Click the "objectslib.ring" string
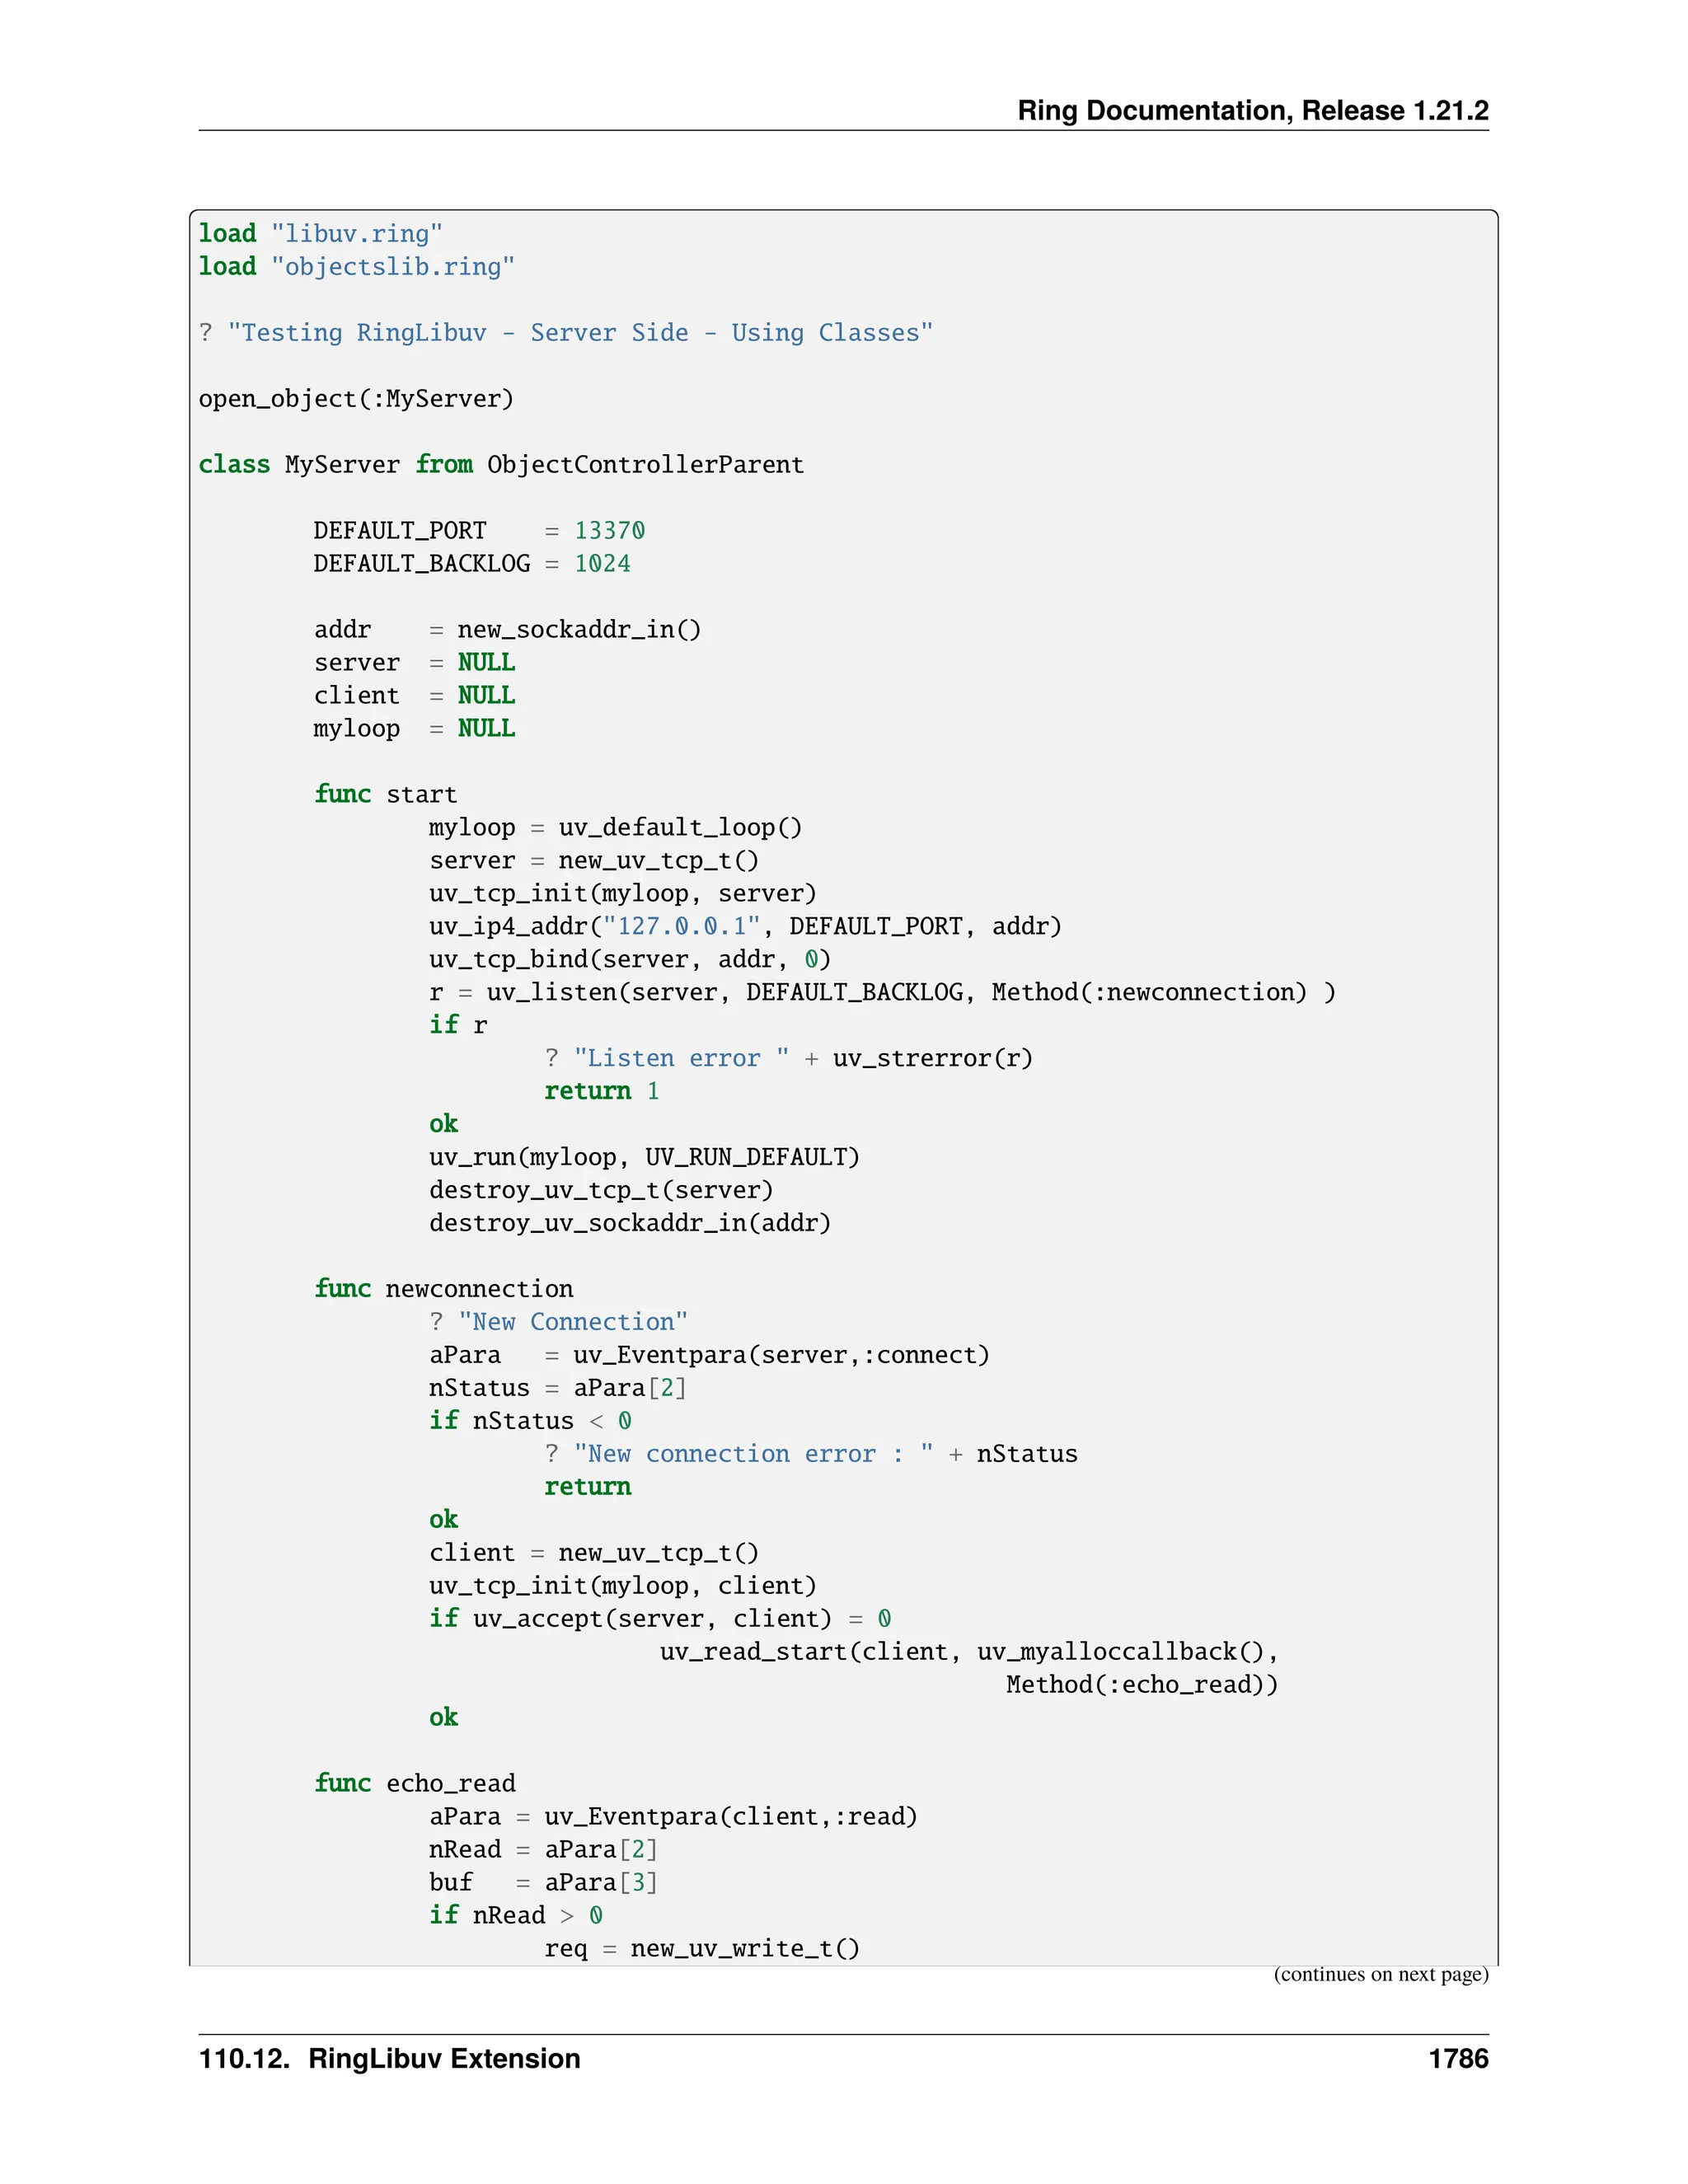This screenshot has width=1688, height=2184. pos(392,267)
